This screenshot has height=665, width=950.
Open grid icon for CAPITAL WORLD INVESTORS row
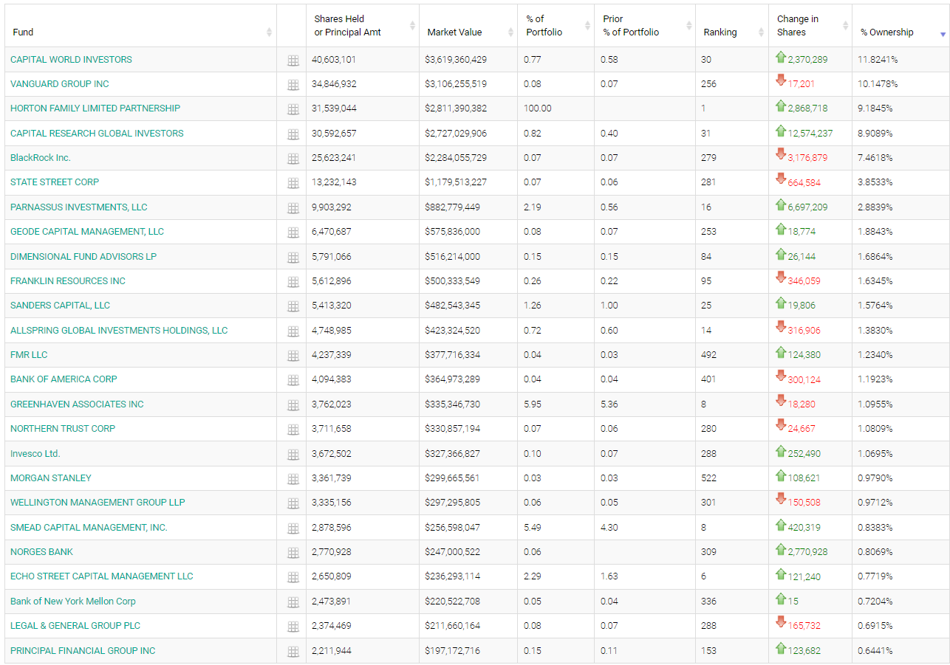293,61
